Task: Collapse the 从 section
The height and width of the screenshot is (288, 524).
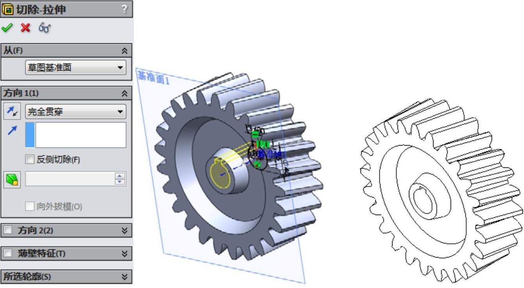Action: [124, 51]
